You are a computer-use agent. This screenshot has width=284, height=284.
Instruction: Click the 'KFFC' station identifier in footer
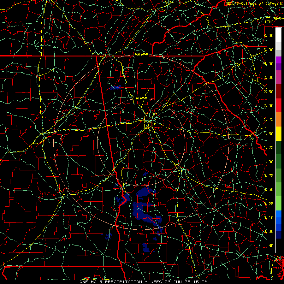(x=157, y=282)
